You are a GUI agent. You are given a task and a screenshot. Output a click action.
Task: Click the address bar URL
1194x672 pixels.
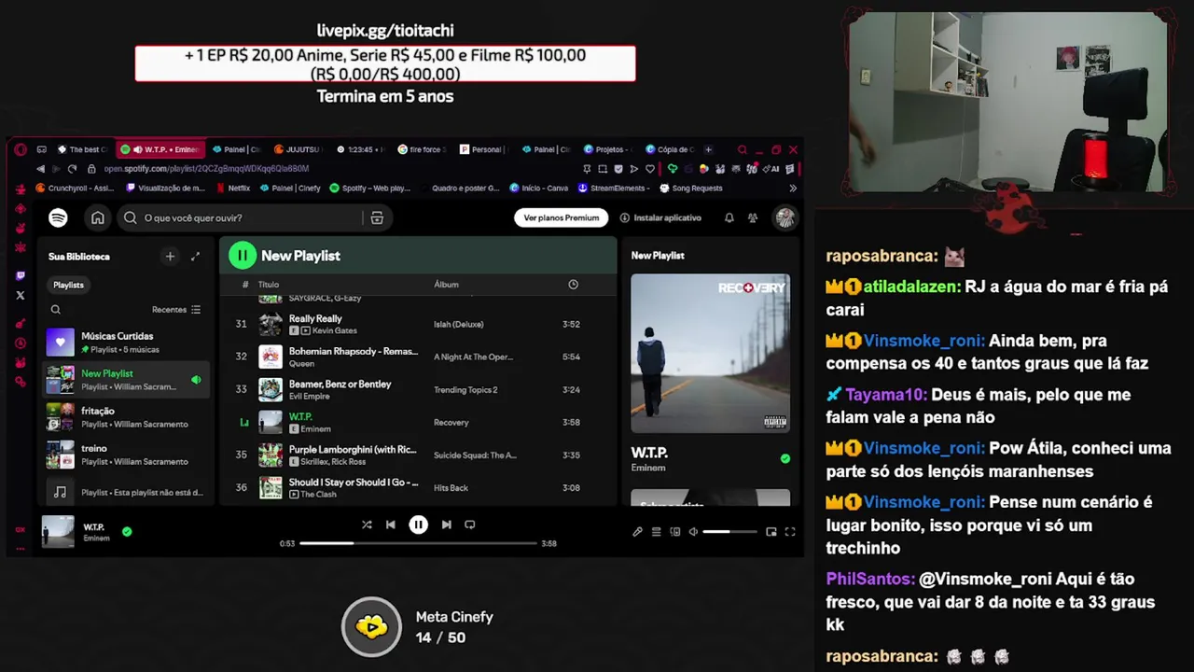(206, 169)
